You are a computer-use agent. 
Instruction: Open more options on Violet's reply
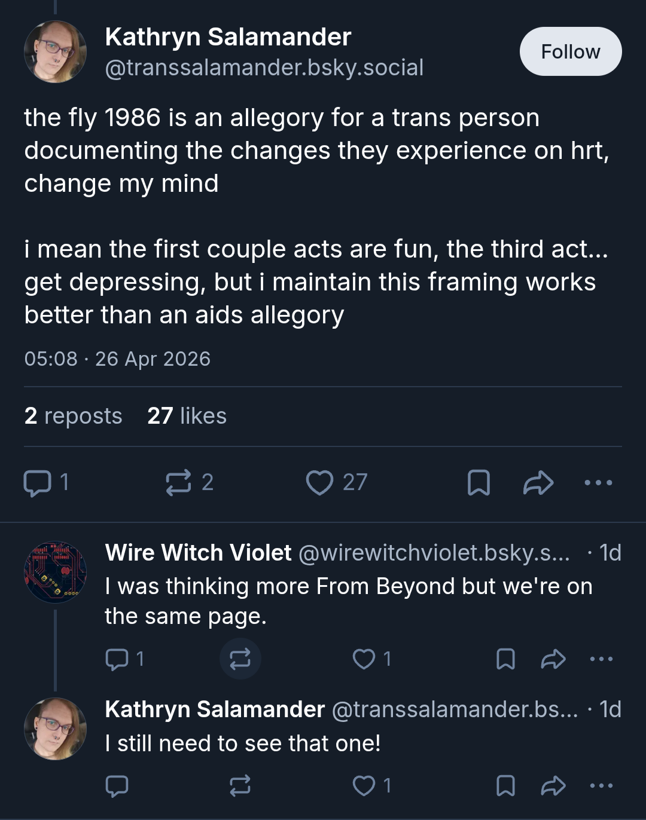[601, 659]
